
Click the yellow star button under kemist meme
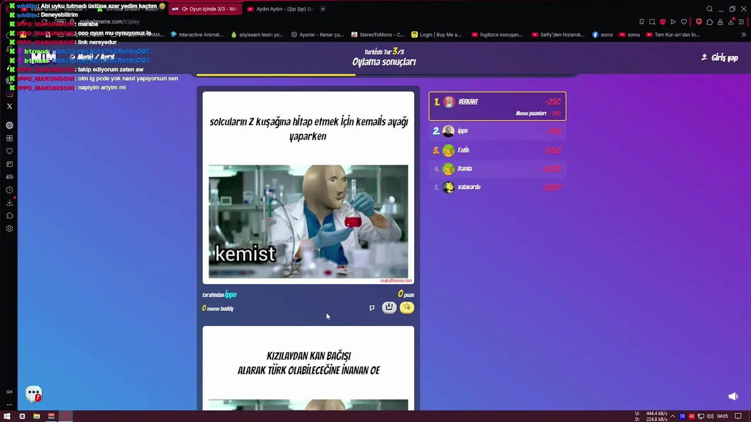(x=407, y=307)
